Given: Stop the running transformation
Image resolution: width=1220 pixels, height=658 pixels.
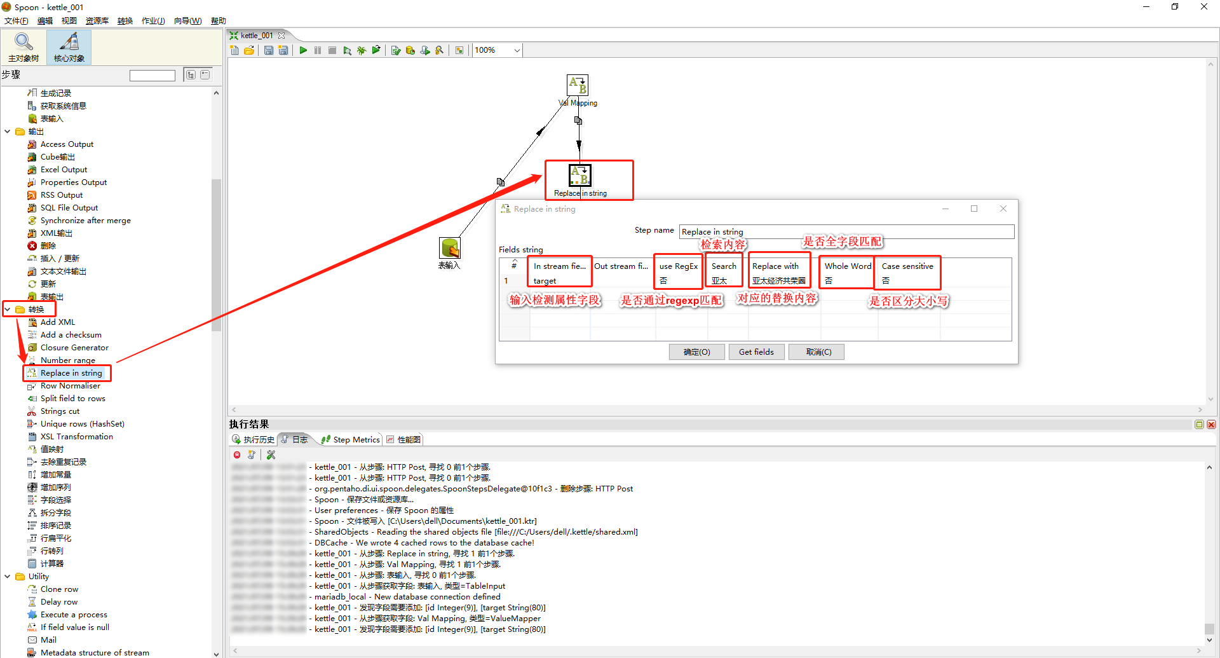Looking at the screenshot, I should click(332, 50).
